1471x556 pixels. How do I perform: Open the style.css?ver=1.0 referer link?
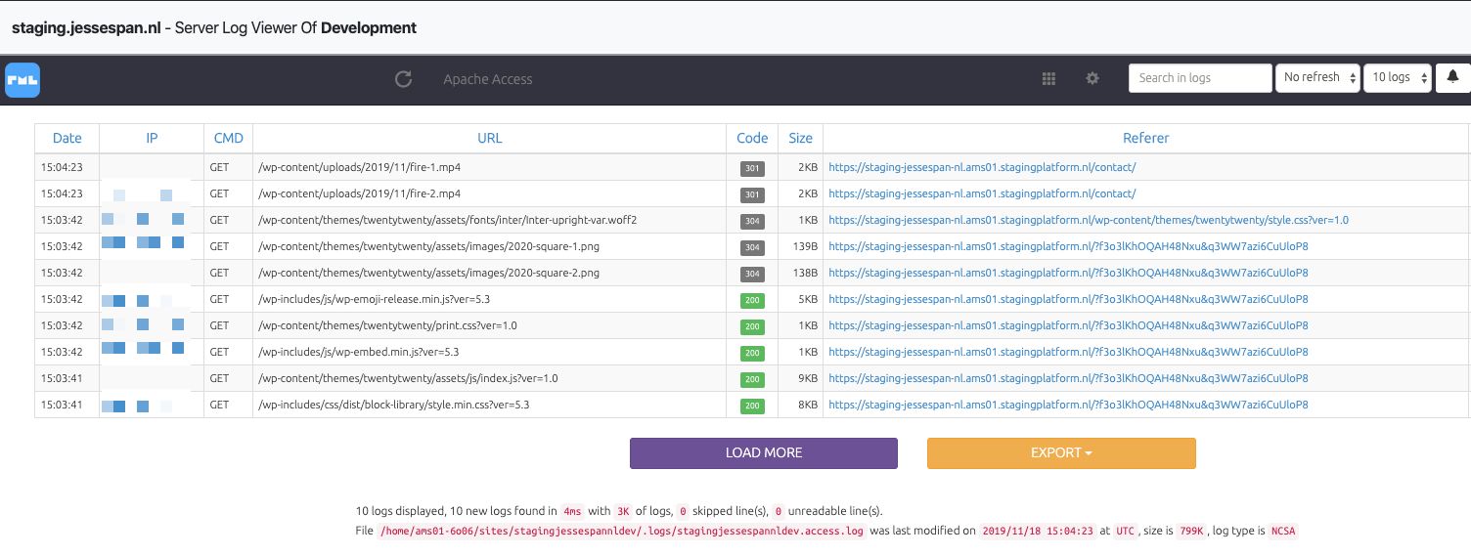[x=1089, y=220]
